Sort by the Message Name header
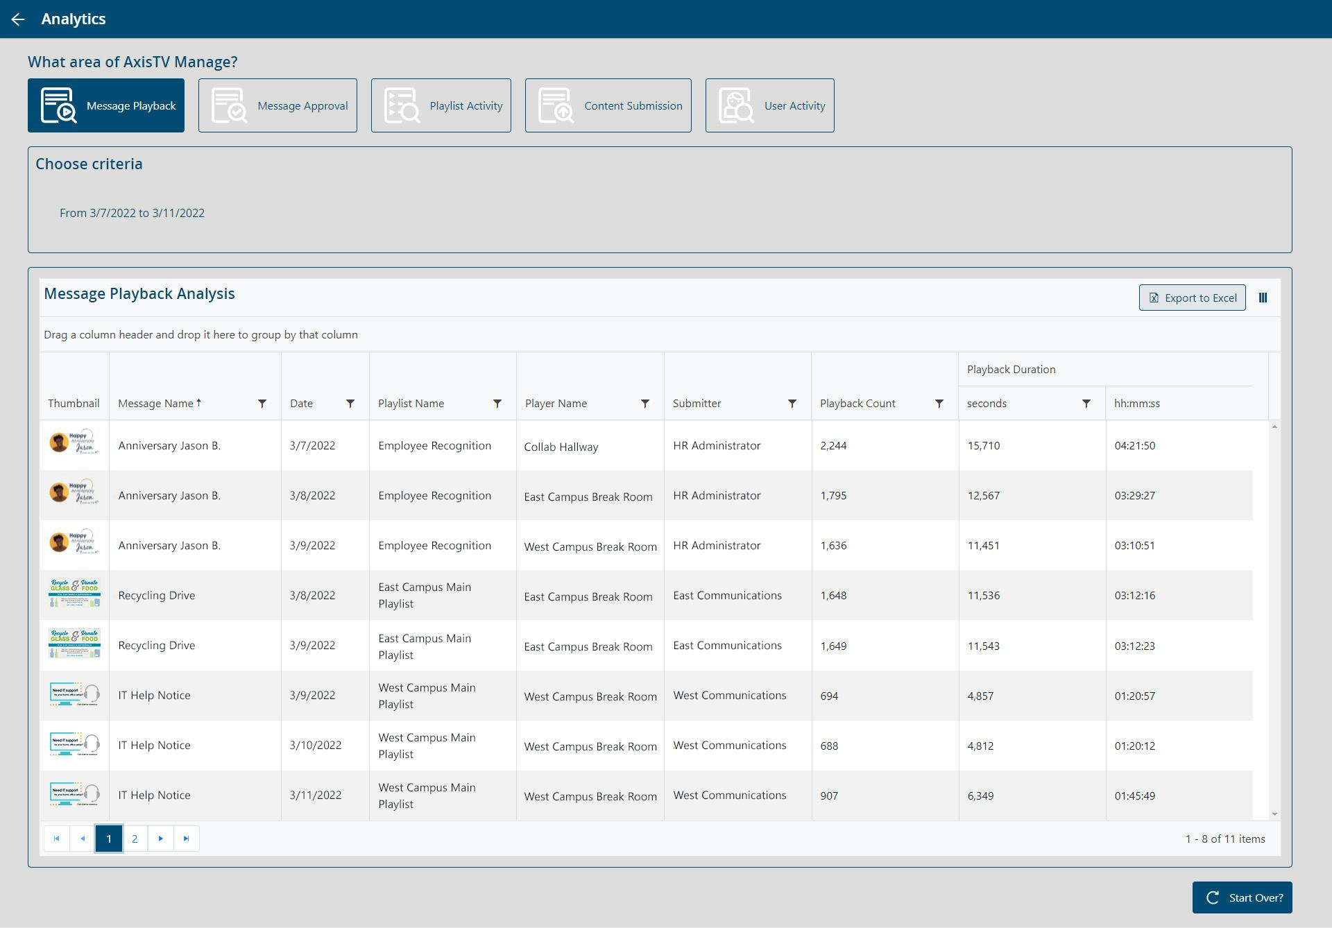Viewport: 1332px width, 928px height. coord(156,404)
